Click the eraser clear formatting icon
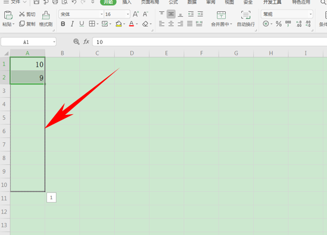The image size is (327, 235). [x=145, y=24]
